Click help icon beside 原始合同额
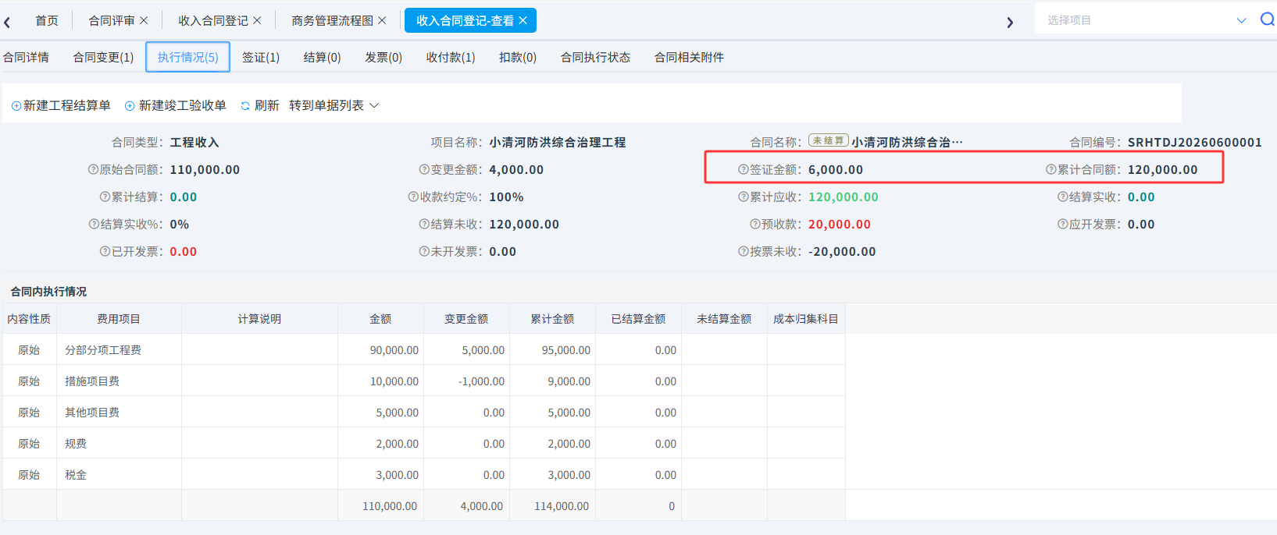 point(93,169)
